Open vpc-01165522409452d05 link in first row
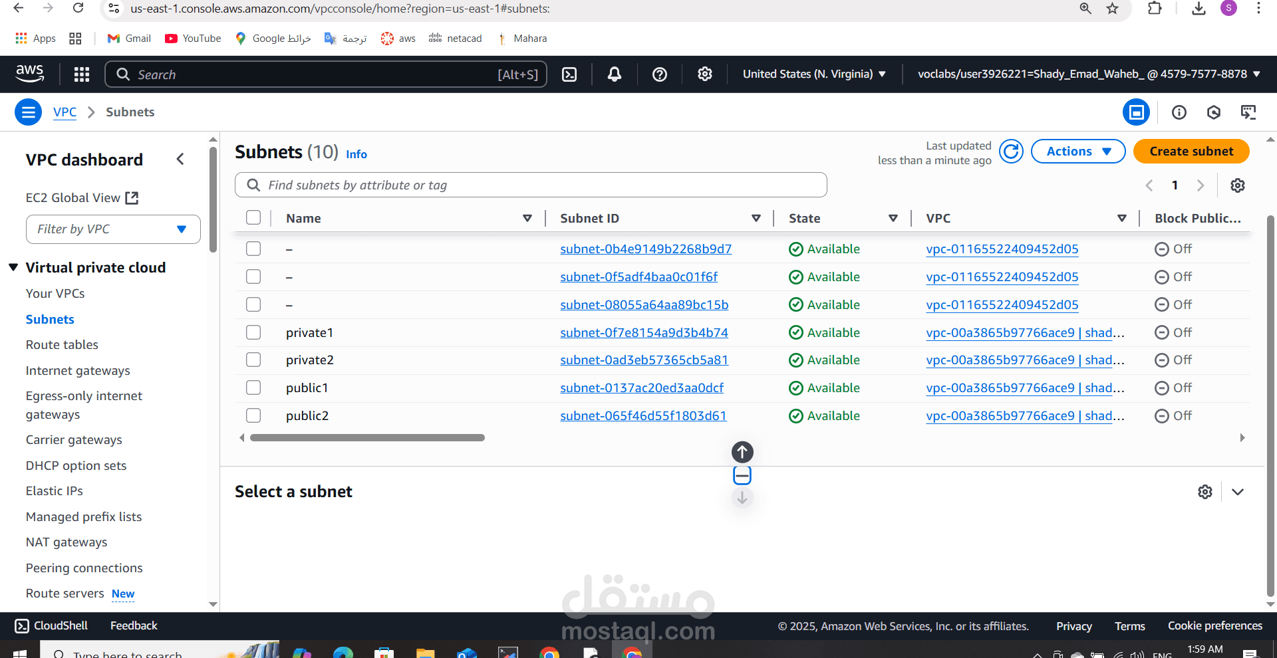The height and width of the screenshot is (658, 1277). pos(1002,249)
